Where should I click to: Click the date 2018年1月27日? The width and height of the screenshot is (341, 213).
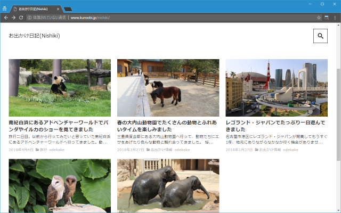239,150
